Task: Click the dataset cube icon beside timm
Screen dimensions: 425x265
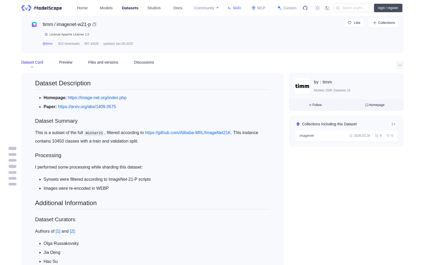Action: (x=34, y=24)
